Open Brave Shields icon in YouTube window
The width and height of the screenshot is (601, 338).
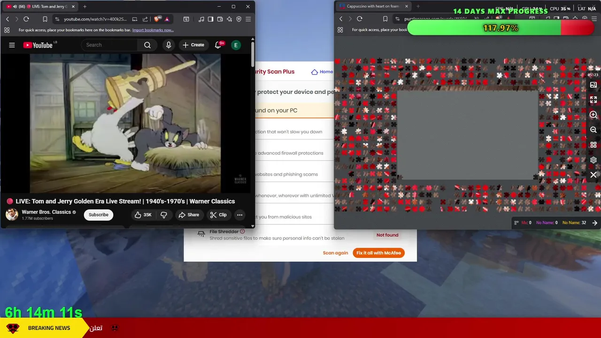pos(157,19)
